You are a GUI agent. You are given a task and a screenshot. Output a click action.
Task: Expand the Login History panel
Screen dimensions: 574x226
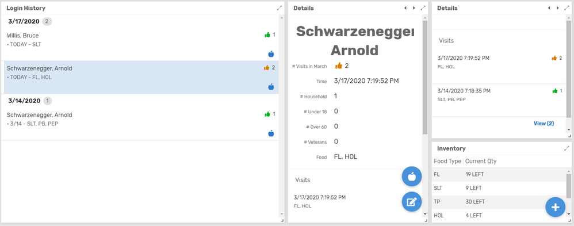coord(280,7)
